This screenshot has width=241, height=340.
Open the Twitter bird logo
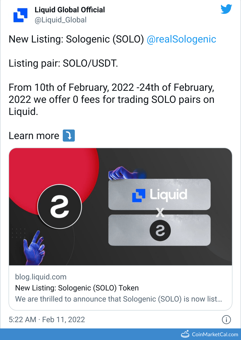226,9
